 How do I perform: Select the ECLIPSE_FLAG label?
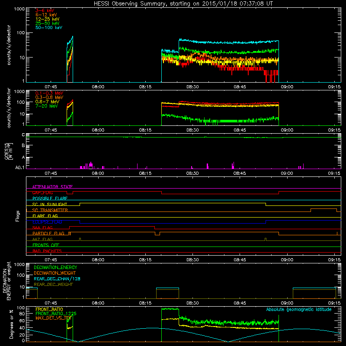[x=47, y=222]
